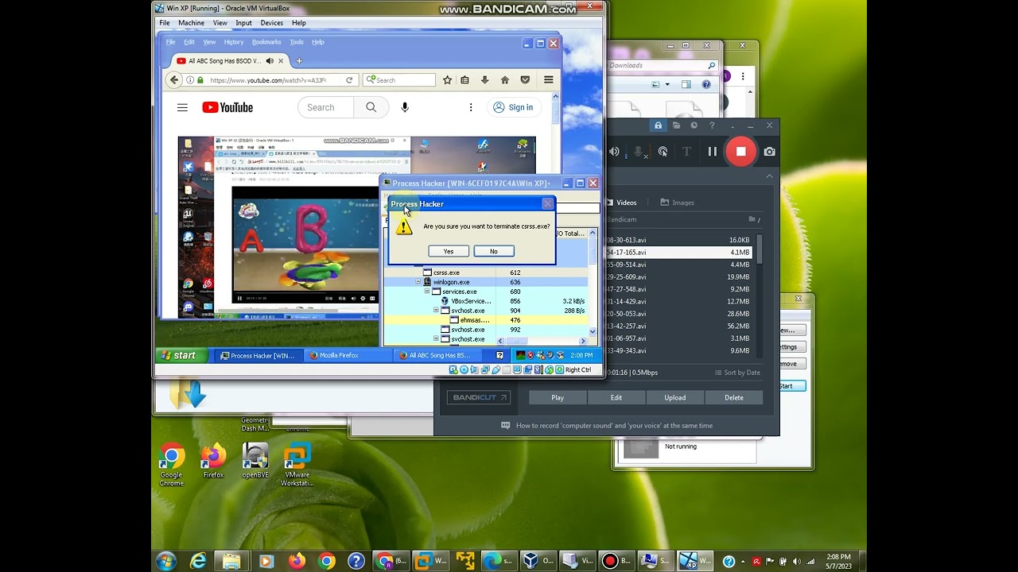1018x572 pixels.
Task: Click YouTube magnifier search button
Action: pos(371,107)
